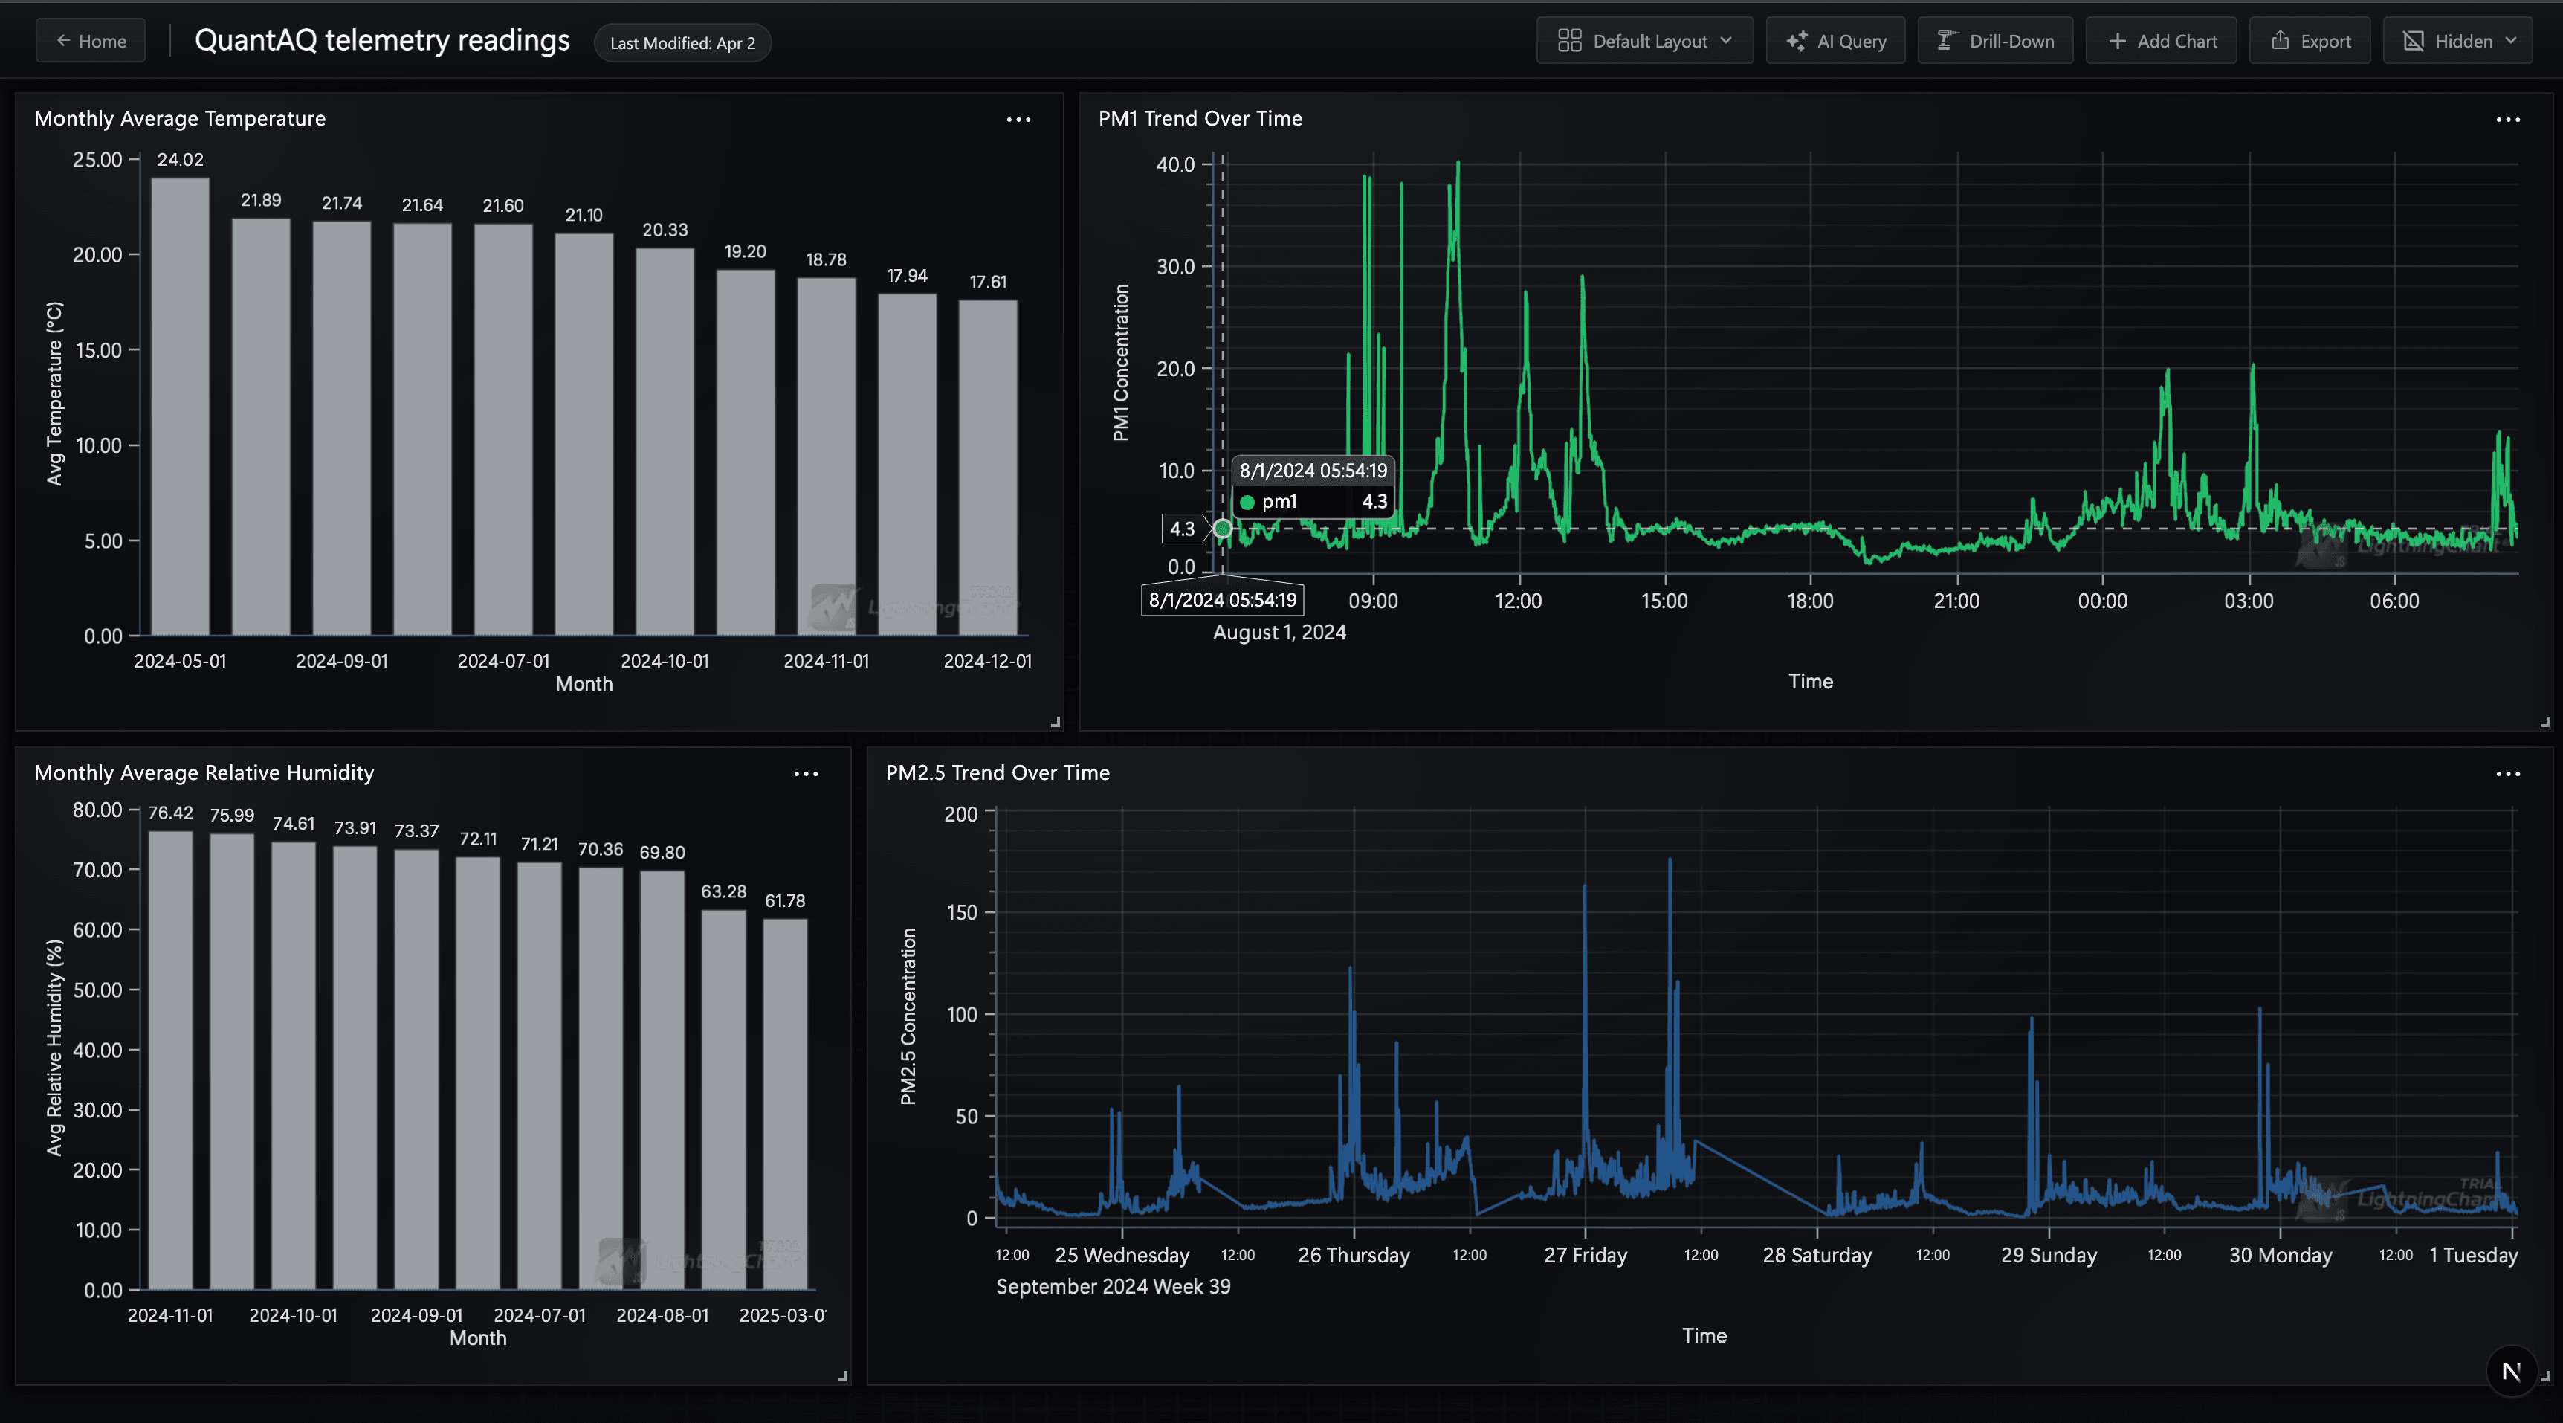Click the chevron arrow on Default Layout
This screenshot has height=1423, width=2563.
pos(1726,41)
